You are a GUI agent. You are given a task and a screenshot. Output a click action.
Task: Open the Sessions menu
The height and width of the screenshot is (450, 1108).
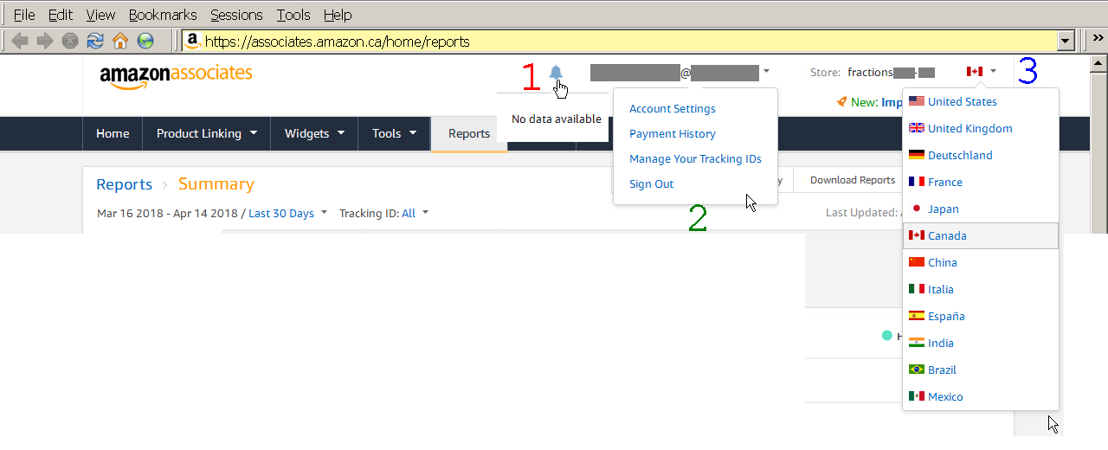pos(236,15)
